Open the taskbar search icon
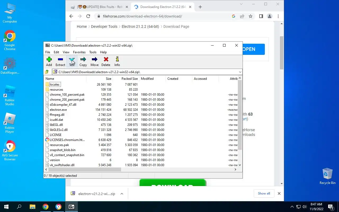The width and height of the screenshot is (339, 212). point(19,207)
